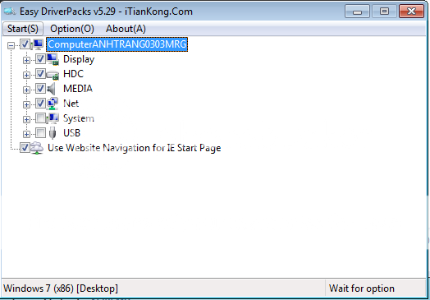430x300 pixels.
Task: Select the HDC label in the tree
Action: pyautogui.click(x=73, y=74)
